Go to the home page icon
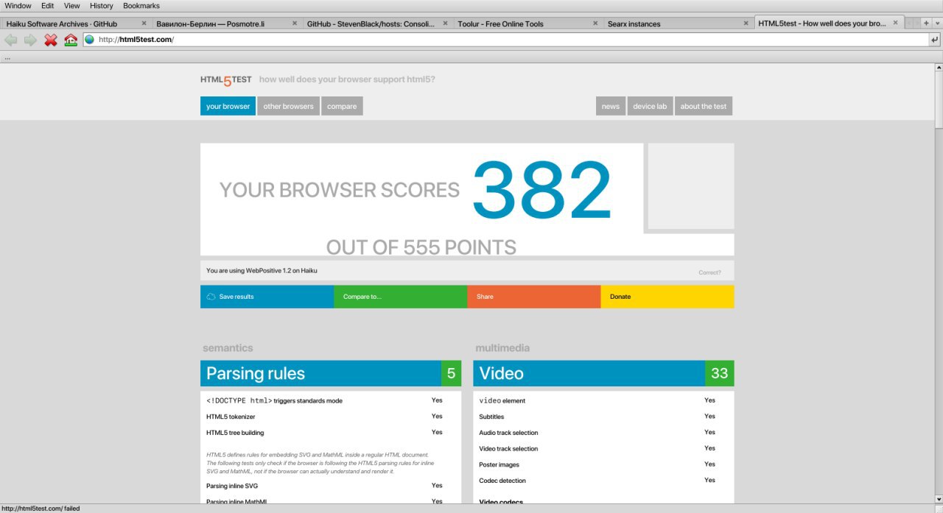 (71, 40)
